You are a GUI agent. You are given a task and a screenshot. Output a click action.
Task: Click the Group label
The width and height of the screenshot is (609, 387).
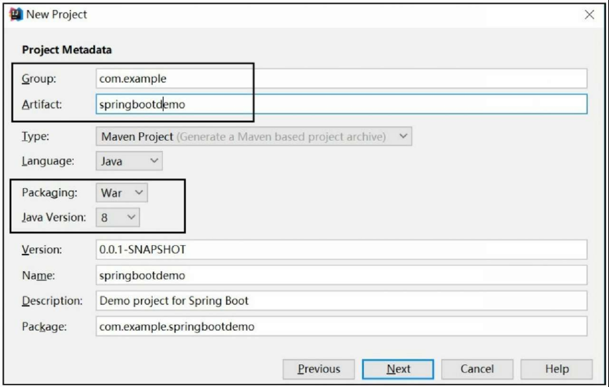(x=39, y=79)
